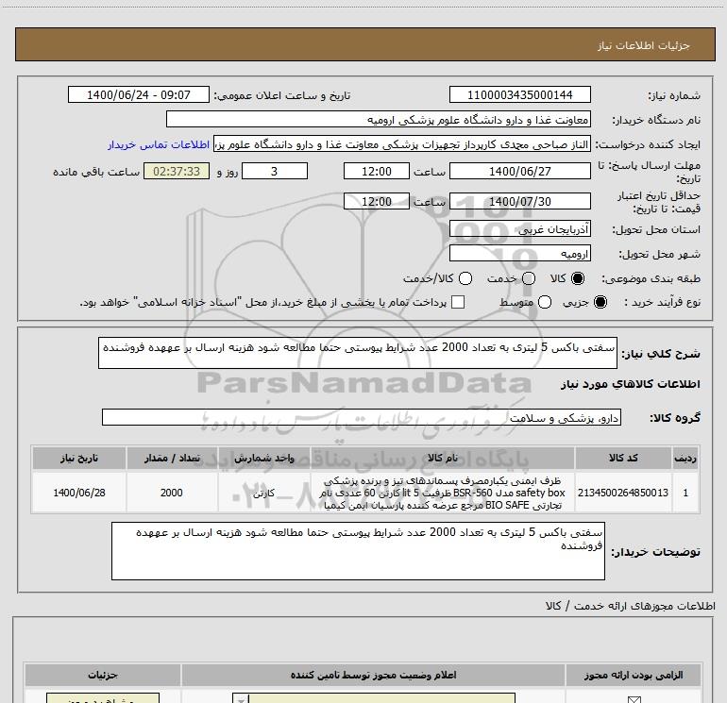Click the remaining time countdown box
The image size is (727, 703).
[x=177, y=171]
